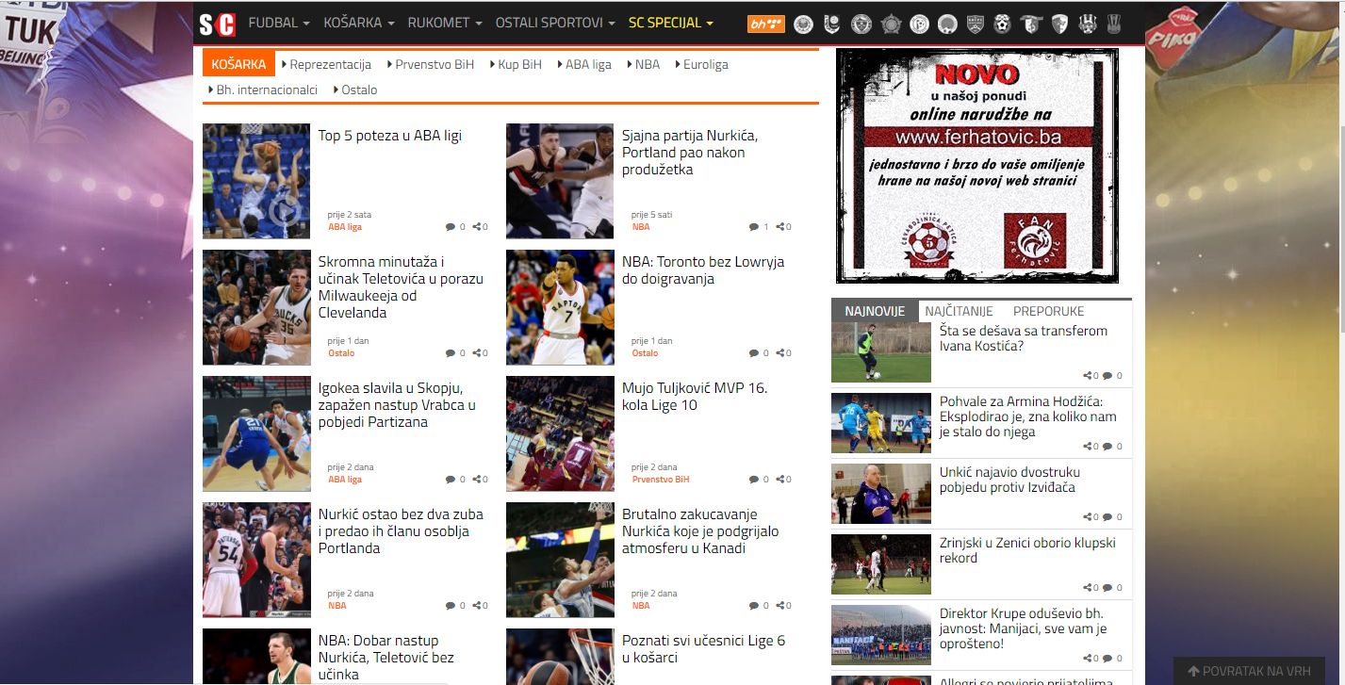1345x685 pixels.
Task: Switch to the NAJČITANIJE tab
Action: (959, 311)
